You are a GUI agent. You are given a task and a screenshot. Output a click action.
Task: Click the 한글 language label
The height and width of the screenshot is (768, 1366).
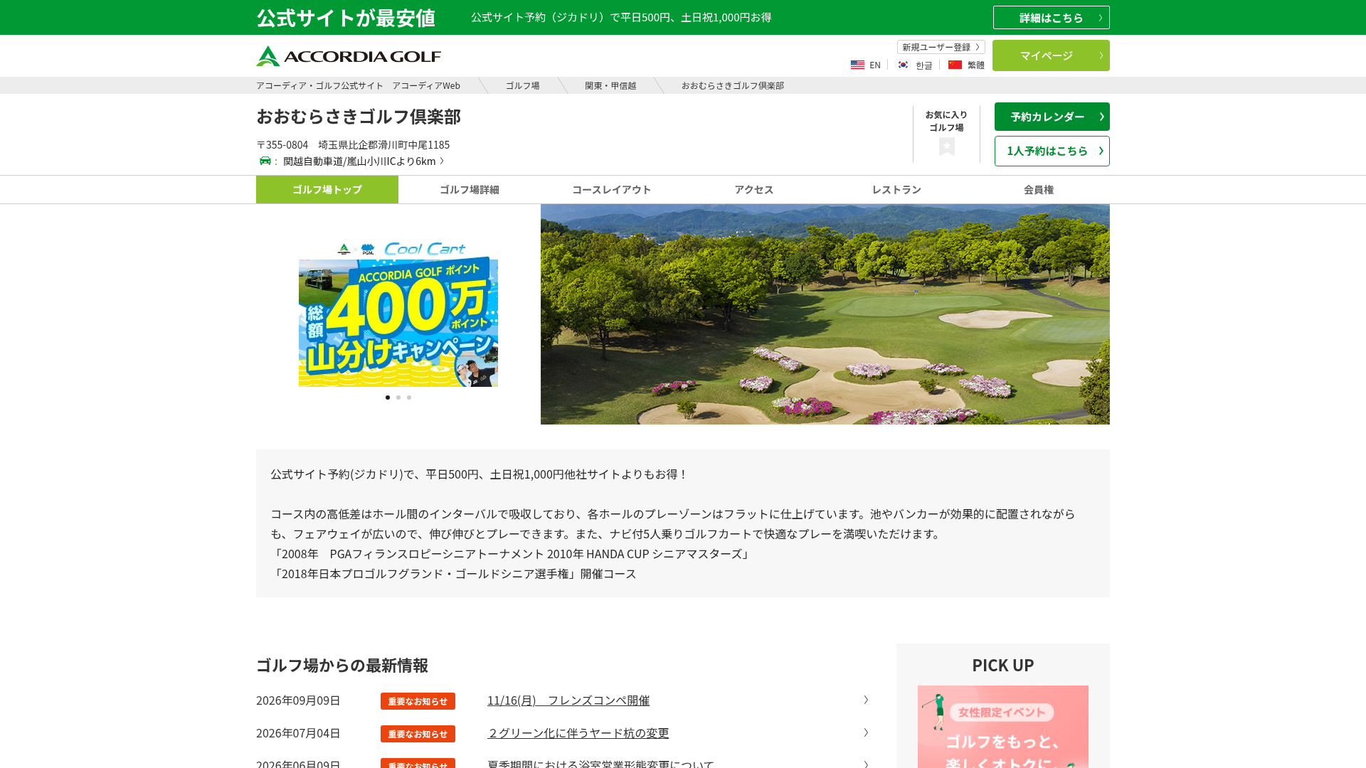click(924, 65)
